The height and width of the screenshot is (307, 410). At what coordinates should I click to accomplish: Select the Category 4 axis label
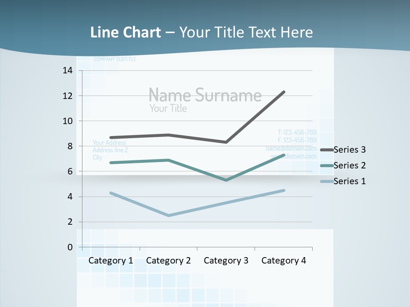pos(284,261)
